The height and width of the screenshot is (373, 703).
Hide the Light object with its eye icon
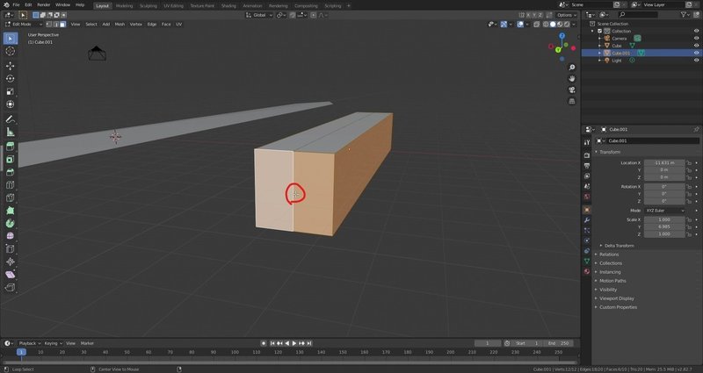click(x=696, y=60)
